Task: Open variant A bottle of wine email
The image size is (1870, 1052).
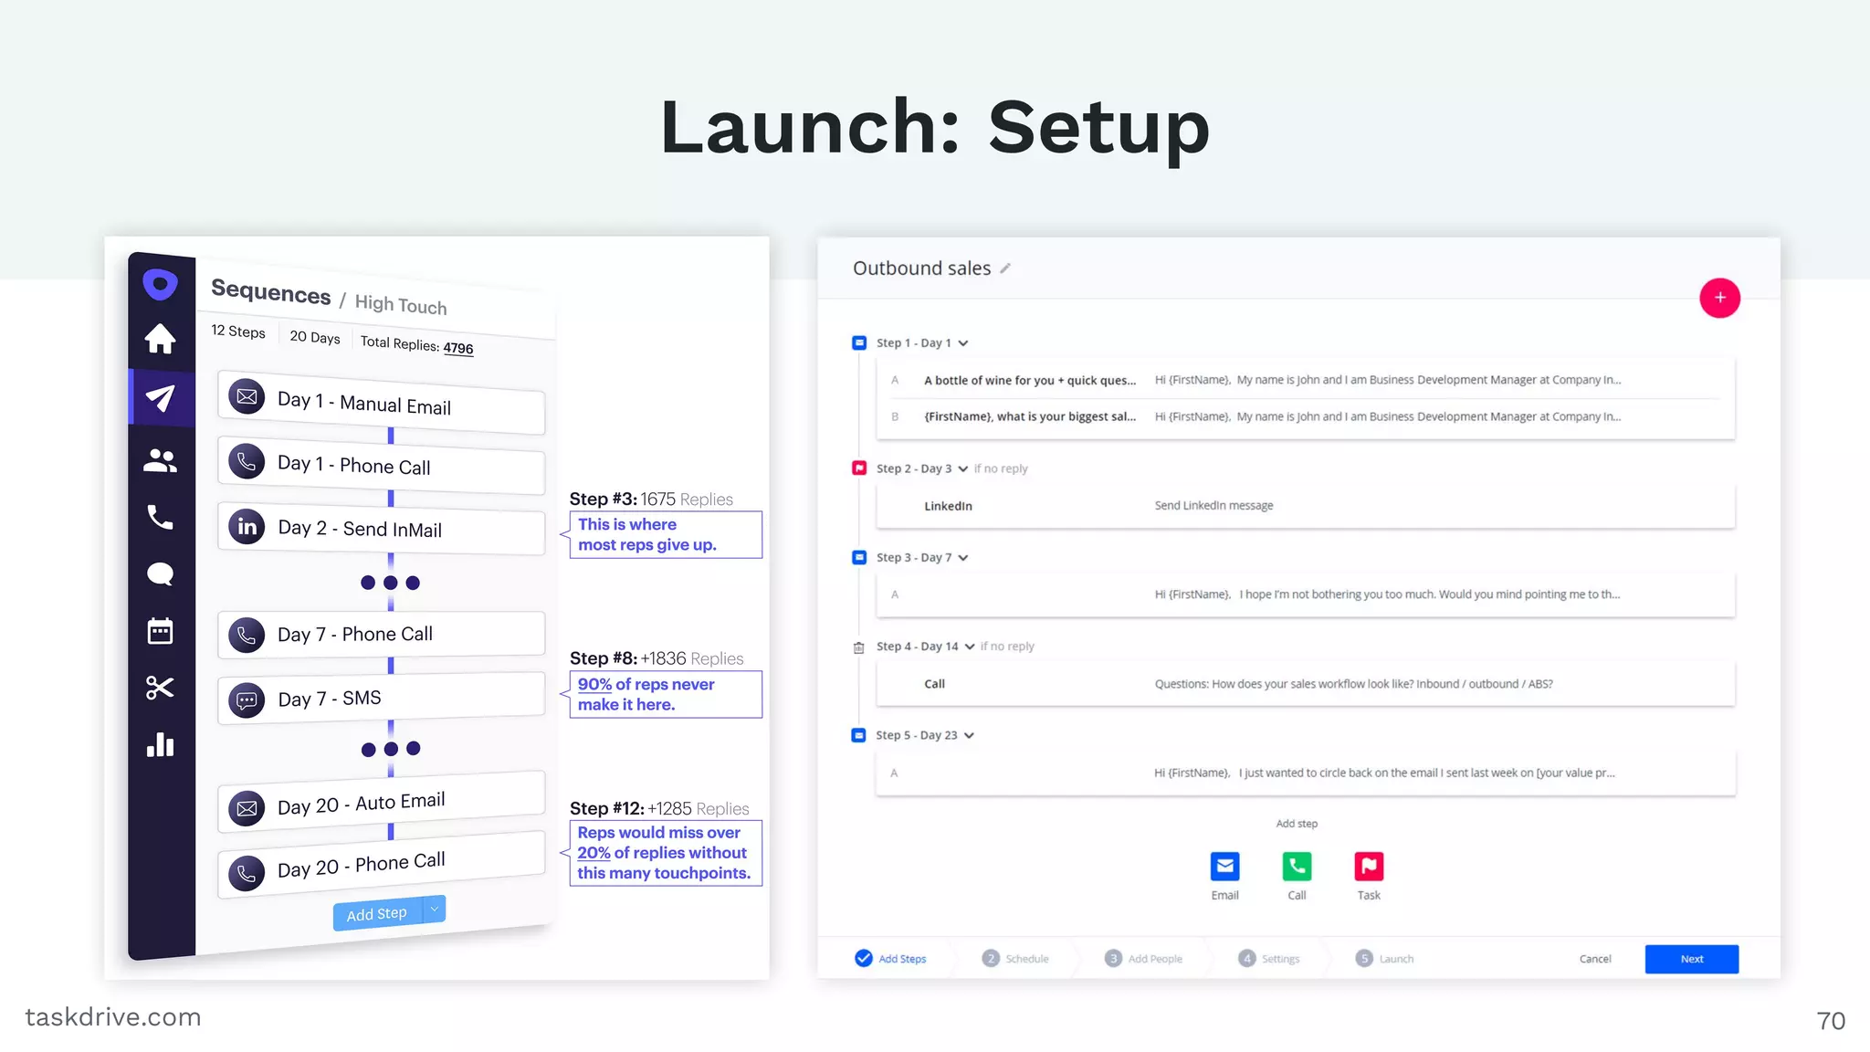Action: 1306,380
